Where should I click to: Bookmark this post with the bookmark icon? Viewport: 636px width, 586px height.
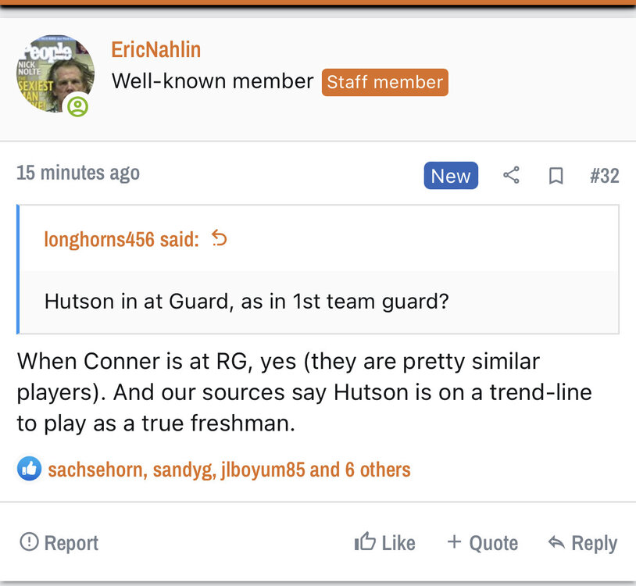point(556,176)
